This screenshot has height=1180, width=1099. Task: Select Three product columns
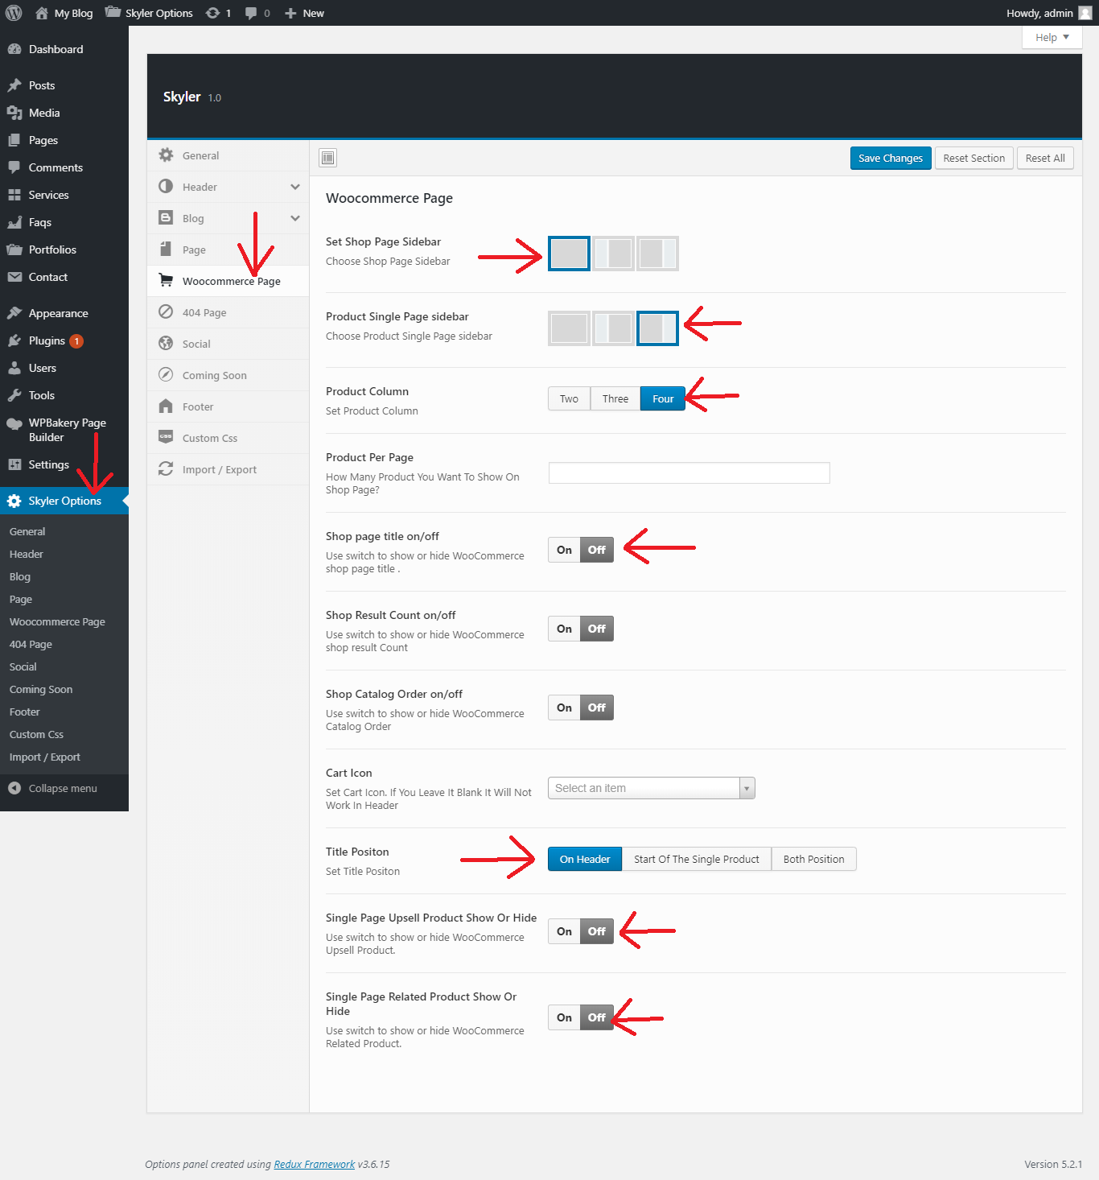(615, 398)
